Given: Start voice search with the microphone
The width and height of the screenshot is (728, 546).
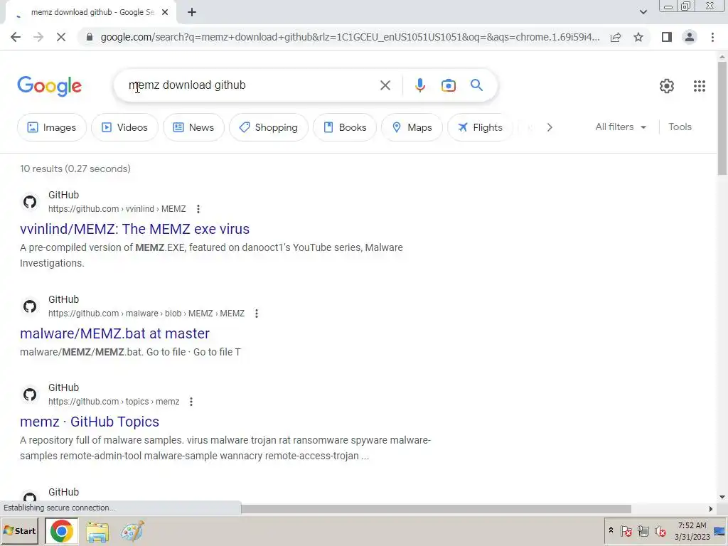Looking at the screenshot, I should point(419,85).
